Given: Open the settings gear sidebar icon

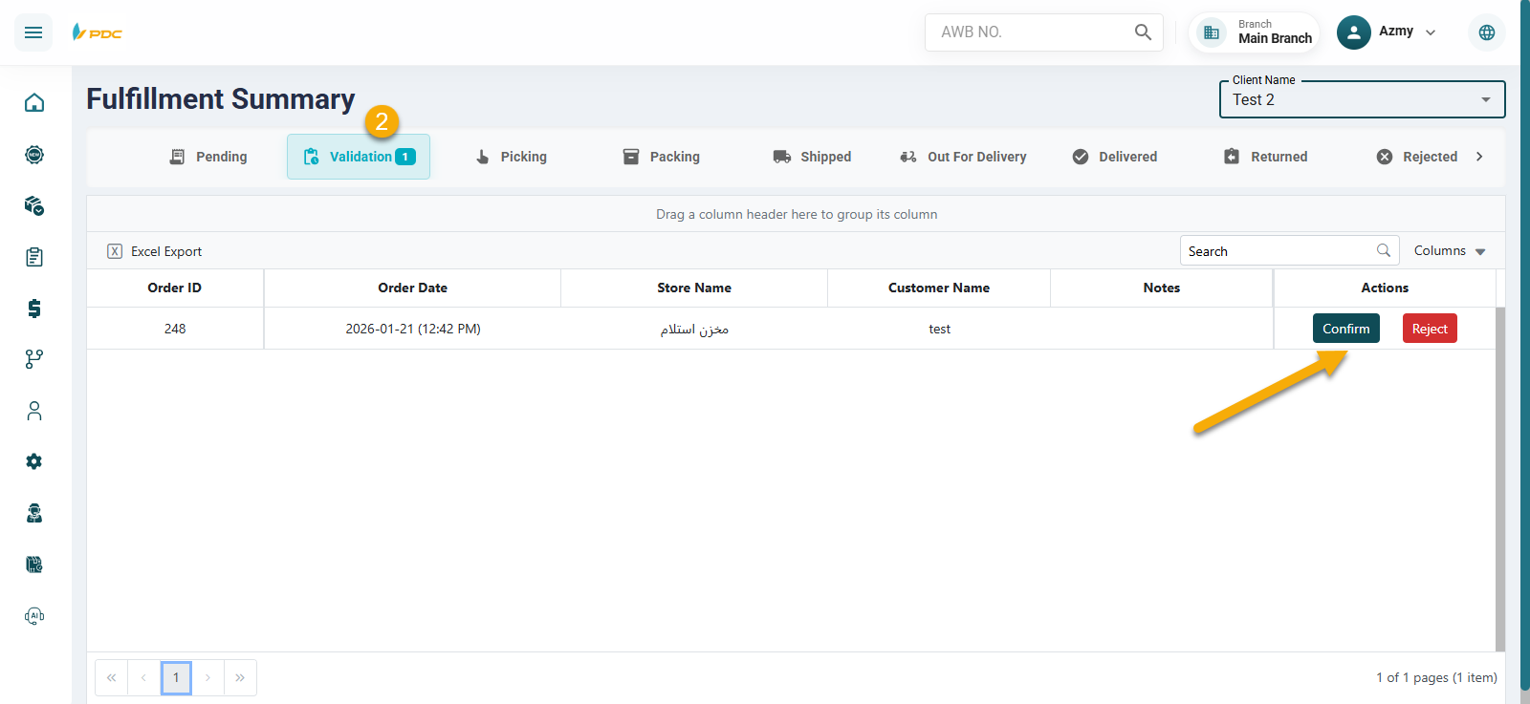Looking at the screenshot, I should coord(34,461).
